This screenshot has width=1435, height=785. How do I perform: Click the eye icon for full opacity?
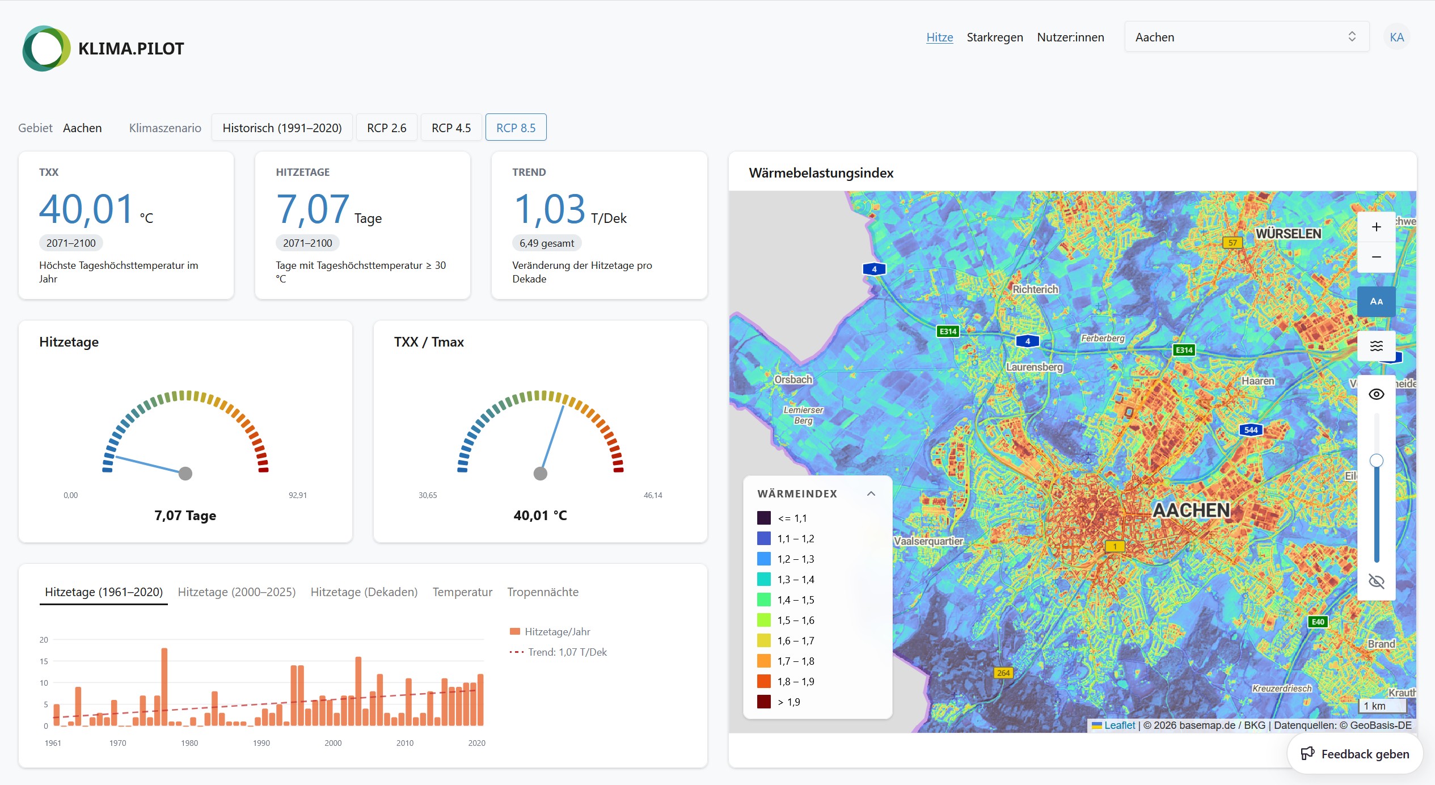(x=1376, y=394)
